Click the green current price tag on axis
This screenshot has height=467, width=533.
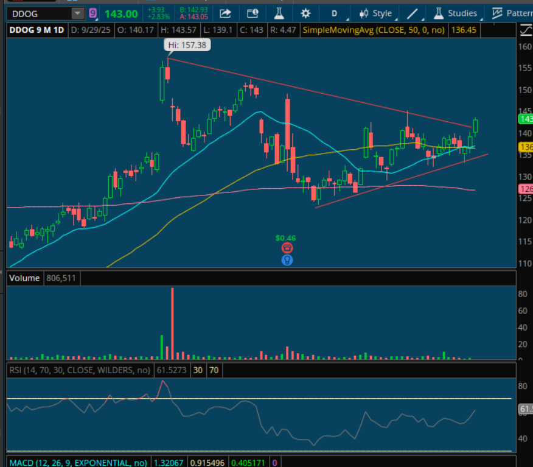[525, 119]
